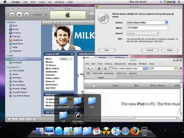Go forward in the iTunes Store
Image resolution: width=184 pixels, height=138 pixels.
pos(50,23)
